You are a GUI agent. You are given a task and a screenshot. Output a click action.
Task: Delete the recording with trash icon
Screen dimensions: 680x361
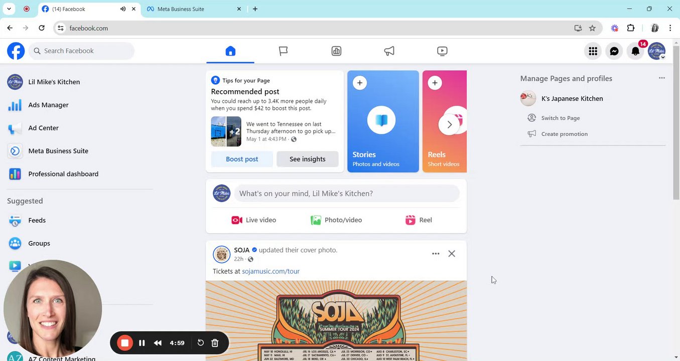pos(215,343)
